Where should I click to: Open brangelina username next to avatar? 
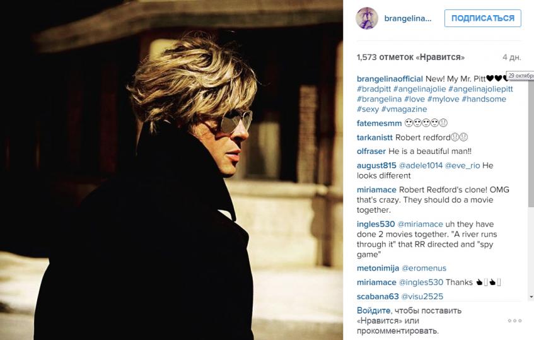(x=408, y=18)
